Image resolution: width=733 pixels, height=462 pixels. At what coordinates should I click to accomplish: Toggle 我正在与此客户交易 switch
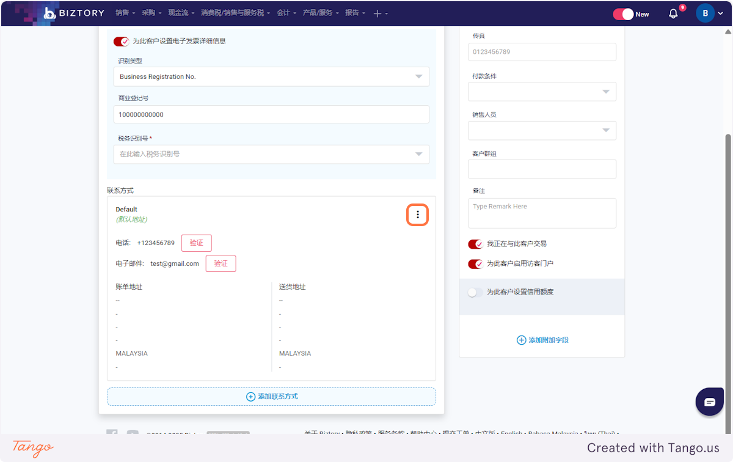(475, 244)
